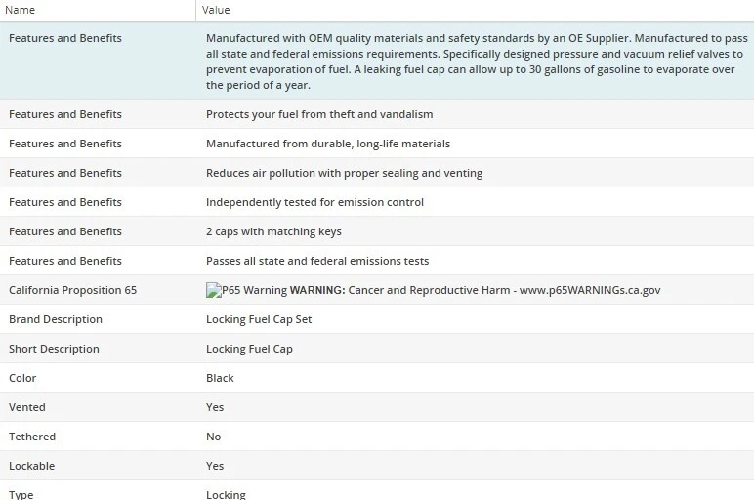
Task: Sort by the Name column header
Action: 21,10
